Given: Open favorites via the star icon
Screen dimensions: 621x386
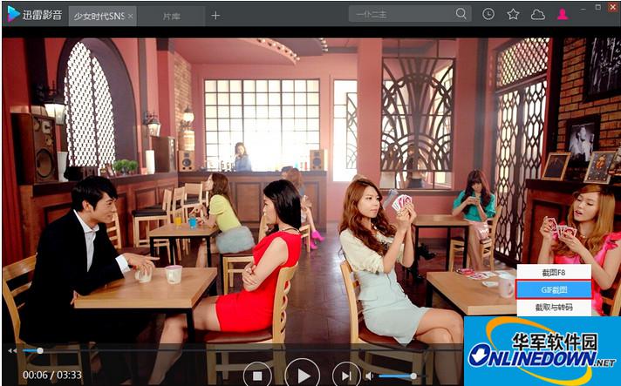Looking at the screenshot, I should point(513,14).
